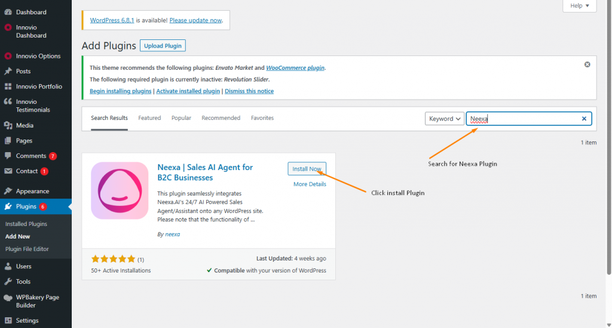
Task: Dismiss the theme notice with X icon
Action: [587, 64]
